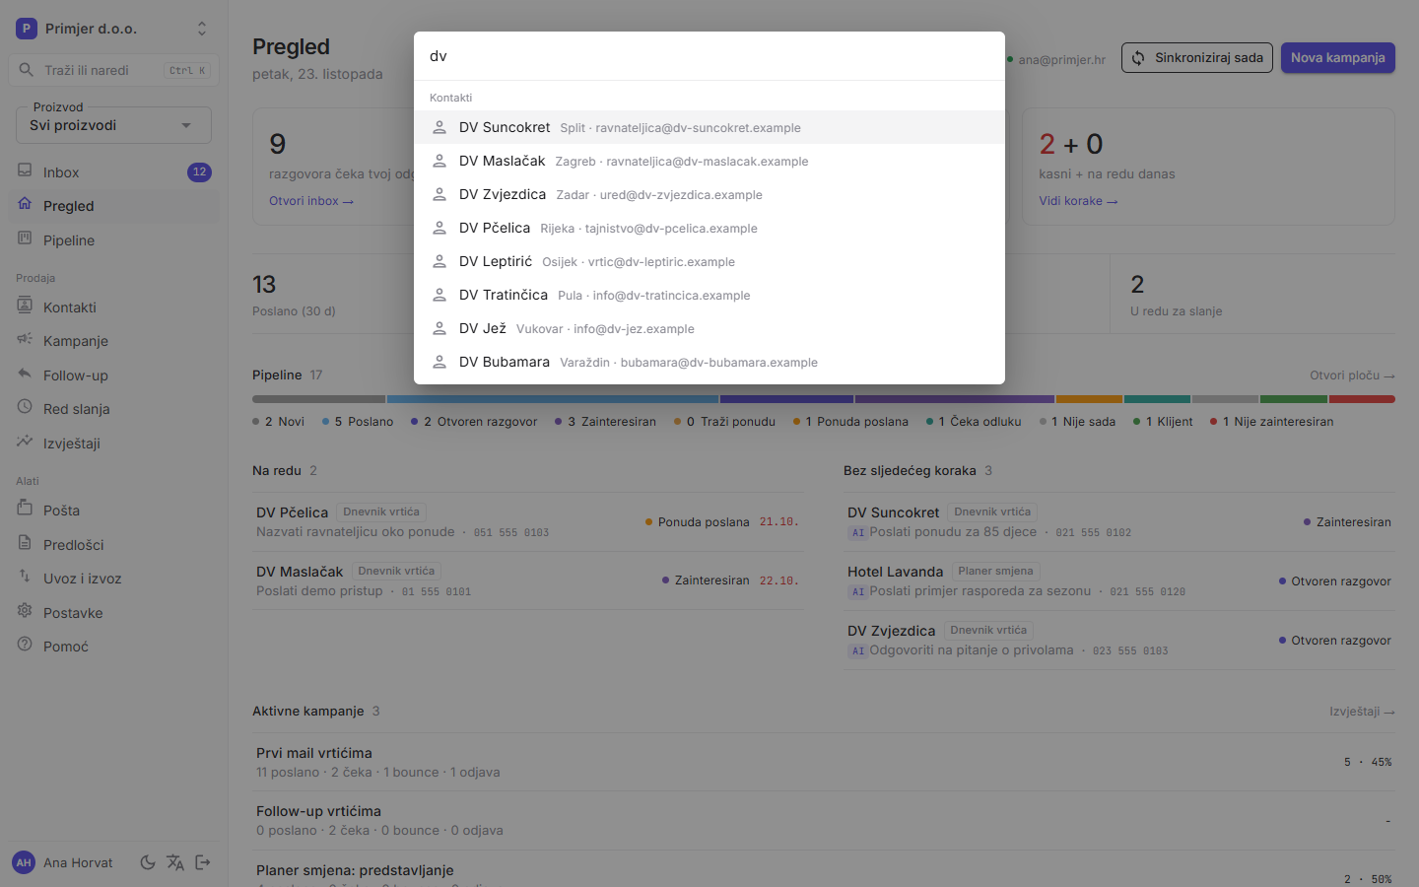
Task: Open the language switcher icon
Action: 175,862
